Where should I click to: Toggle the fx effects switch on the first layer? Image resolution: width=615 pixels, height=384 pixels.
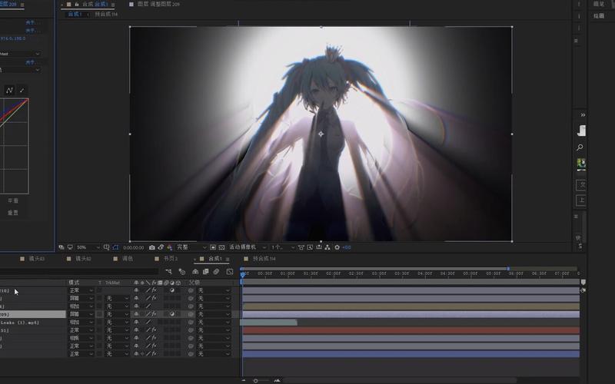click(154, 291)
